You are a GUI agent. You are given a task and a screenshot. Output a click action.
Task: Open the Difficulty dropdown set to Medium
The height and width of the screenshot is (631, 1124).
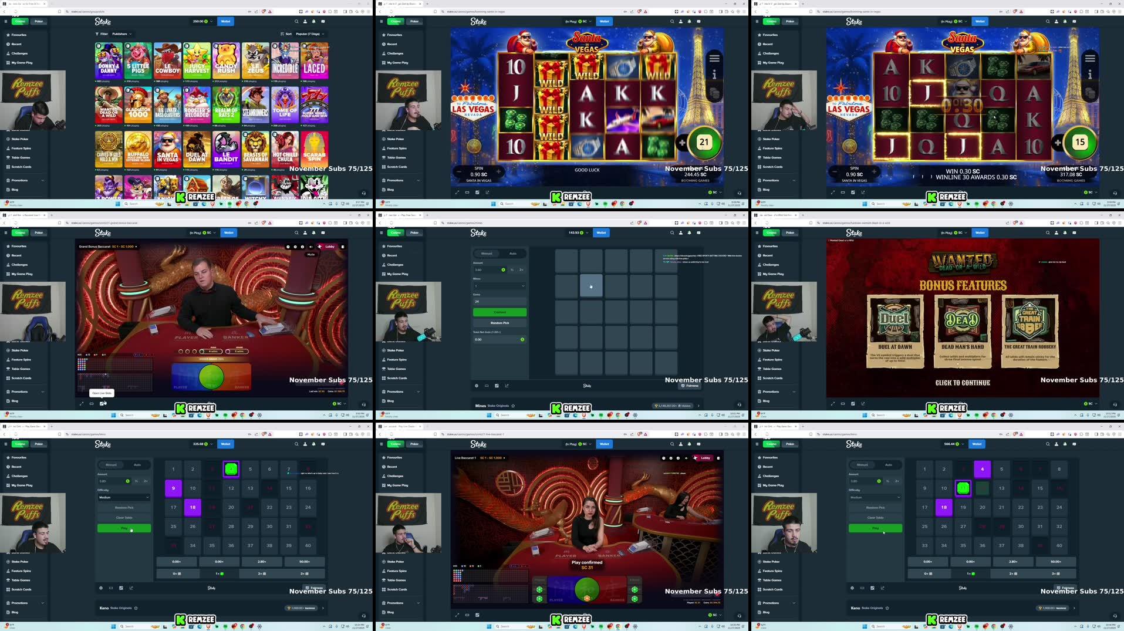tap(124, 497)
